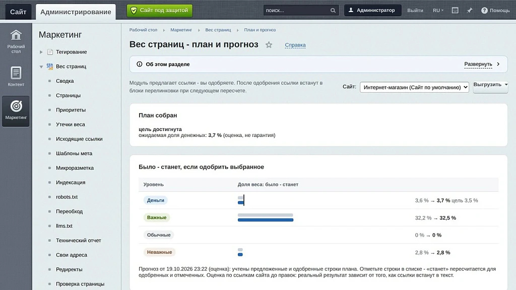The width and height of the screenshot is (516, 290).
Task: Add page to favorites with star icon
Action: [x=269, y=45]
